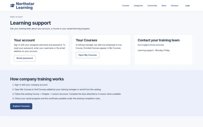Click the training manager can add employee paragraph

99,46
